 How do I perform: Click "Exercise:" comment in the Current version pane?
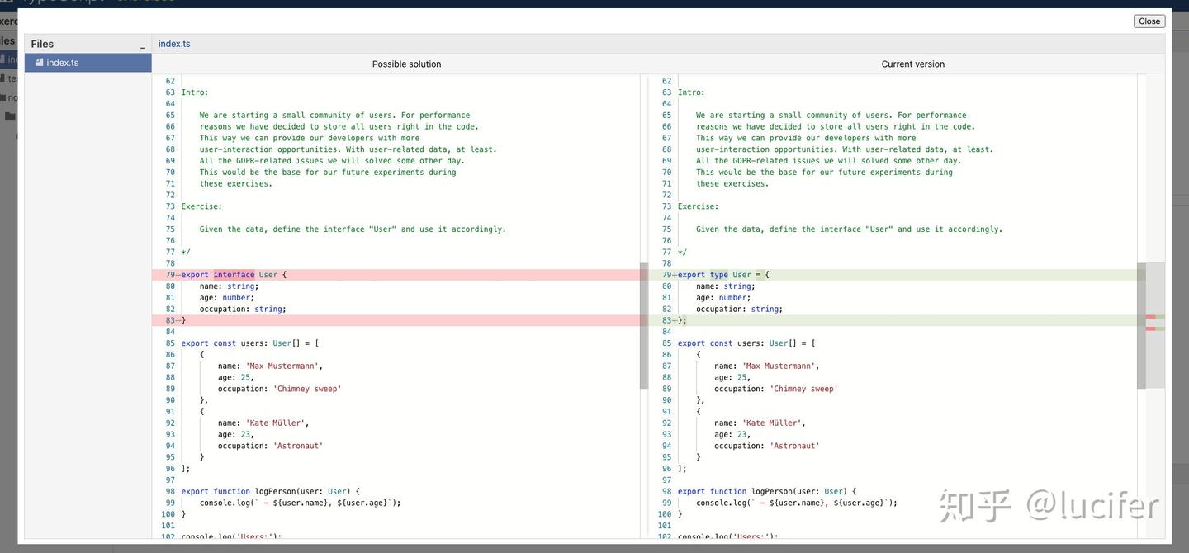click(699, 207)
